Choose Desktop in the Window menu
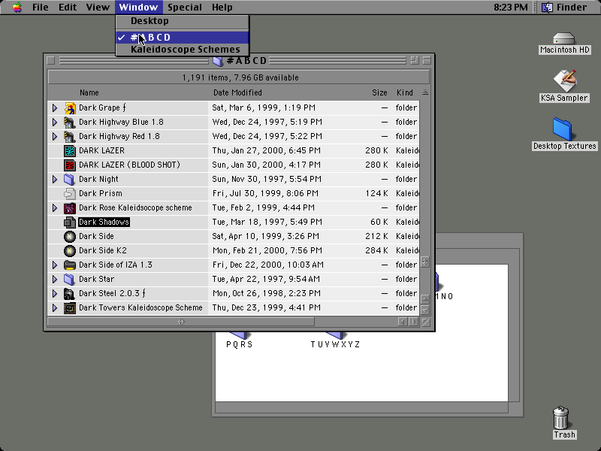 coord(183,21)
